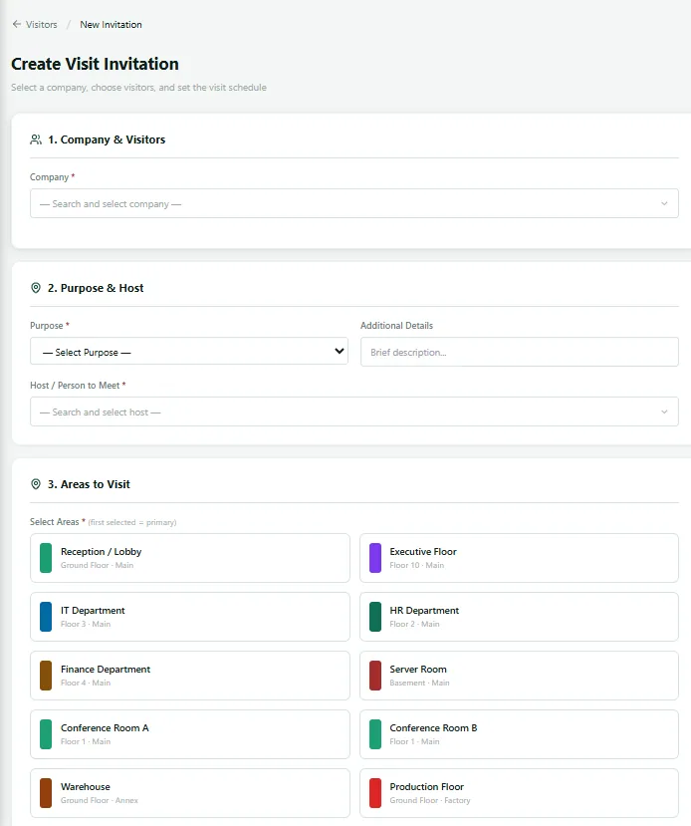Click the Ground Floor · Main text under Reception
The height and width of the screenshot is (826, 691).
(97, 565)
